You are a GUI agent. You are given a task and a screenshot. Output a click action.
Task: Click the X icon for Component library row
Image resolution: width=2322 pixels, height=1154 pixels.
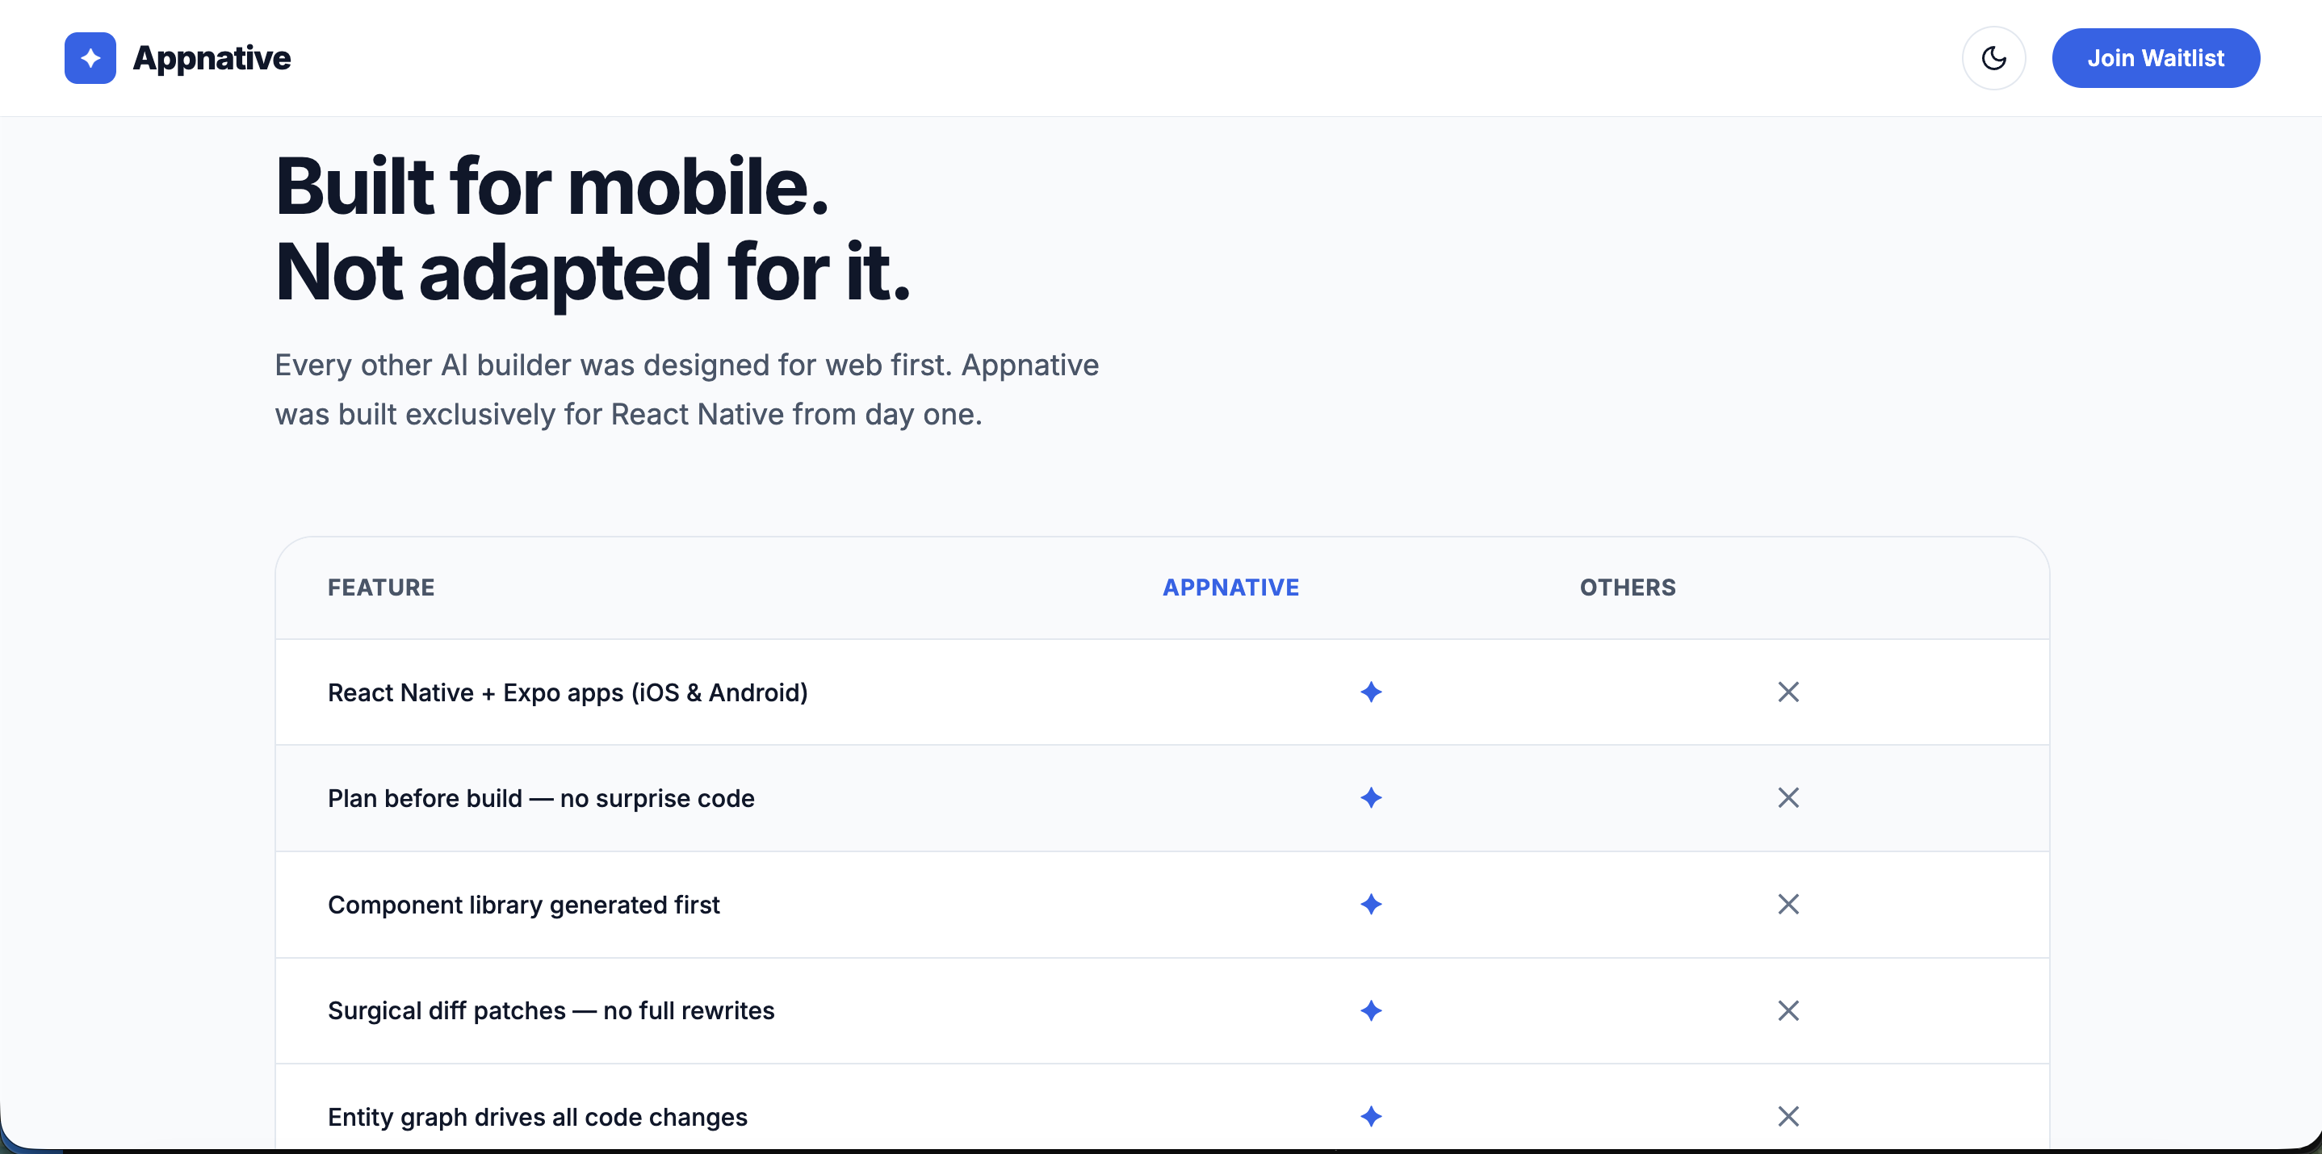1788,905
